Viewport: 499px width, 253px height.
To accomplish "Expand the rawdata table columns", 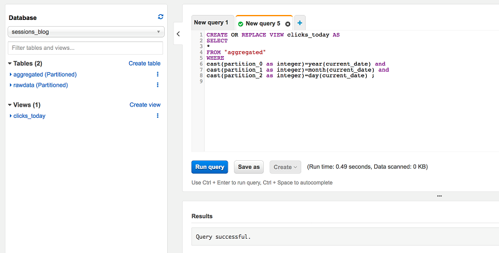I will pos(11,85).
